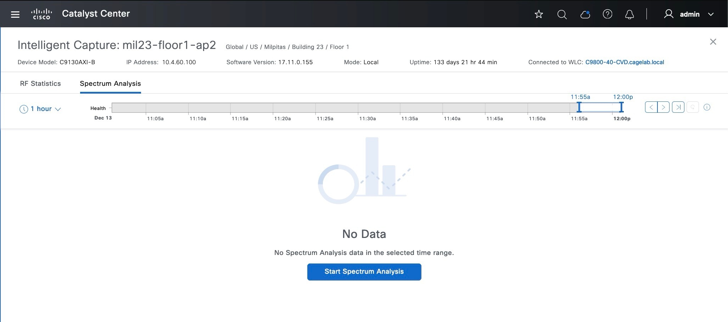Image resolution: width=728 pixels, height=322 pixels.
Task: Click the 11:55a timeline range start handle
Action: 579,107
